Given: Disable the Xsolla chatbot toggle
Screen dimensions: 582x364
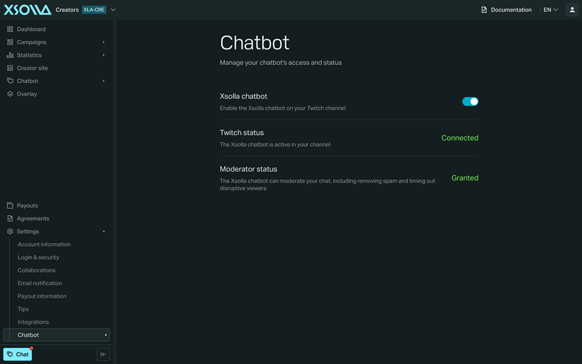Looking at the screenshot, I should click(470, 101).
